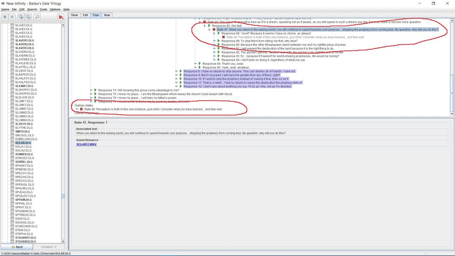The height and width of the screenshot is (256, 455).
Task: Expand the Response 11 tree node
Action: click(176, 83)
